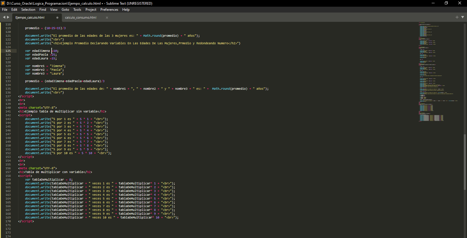Click 'var edadLaura =15;' line
The width and height of the screenshot is (467, 238).
click(41, 58)
